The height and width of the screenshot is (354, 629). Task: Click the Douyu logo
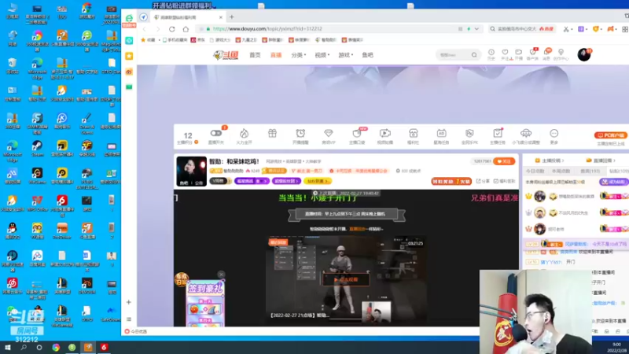(226, 55)
